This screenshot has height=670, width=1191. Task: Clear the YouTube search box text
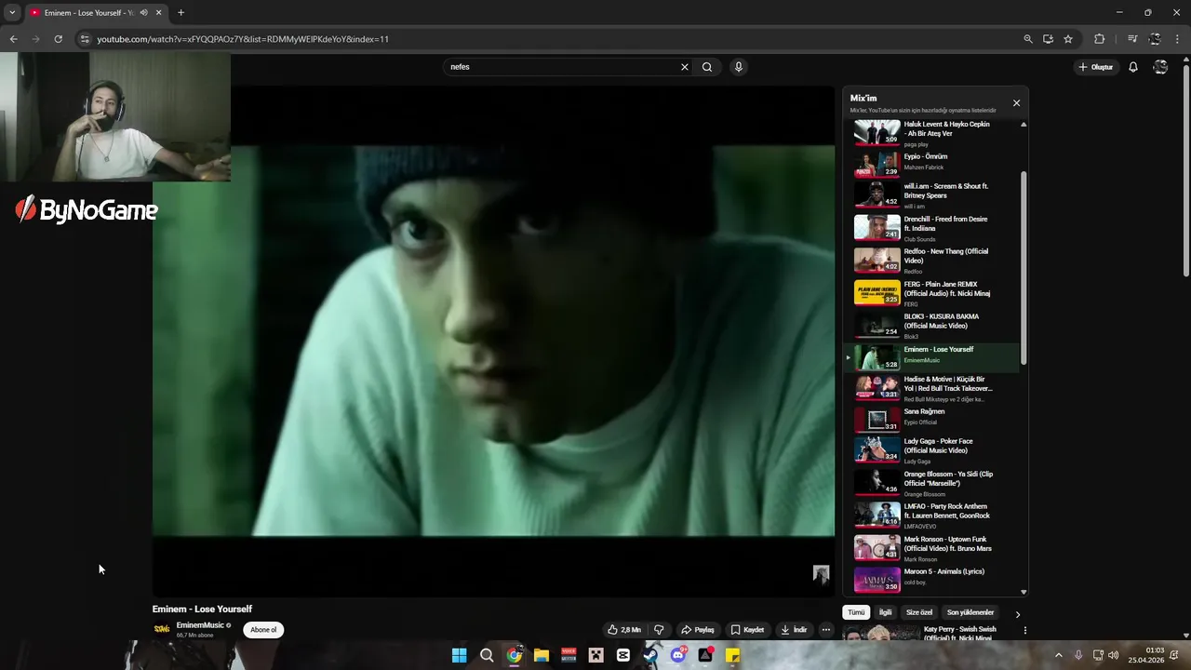pyautogui.click(x=685, y=67)
